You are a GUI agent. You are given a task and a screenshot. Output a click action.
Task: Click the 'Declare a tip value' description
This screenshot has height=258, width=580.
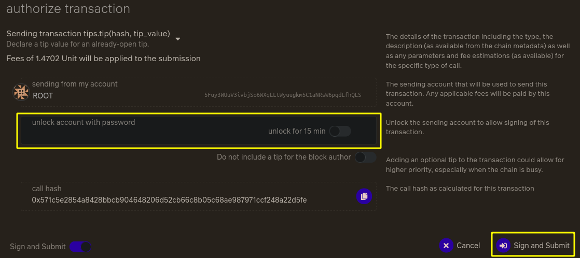77,44
